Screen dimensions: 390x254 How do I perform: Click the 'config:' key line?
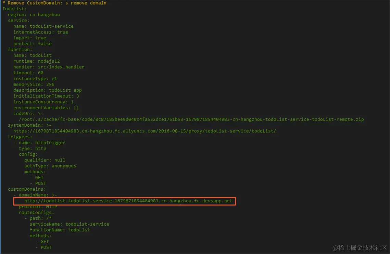pyautogui.click(x=28, y=154)
